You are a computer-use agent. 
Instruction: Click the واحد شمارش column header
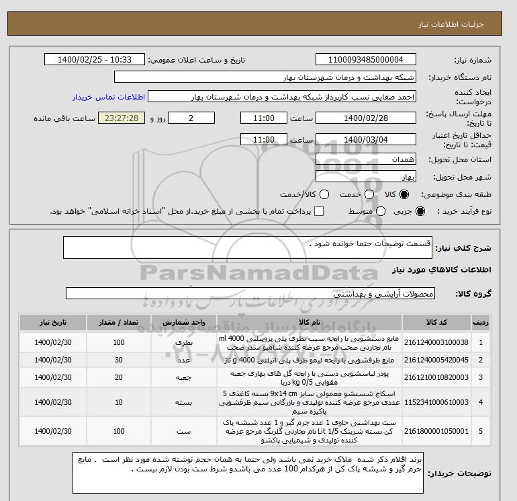pyautogui.click(x=184, y=322)
